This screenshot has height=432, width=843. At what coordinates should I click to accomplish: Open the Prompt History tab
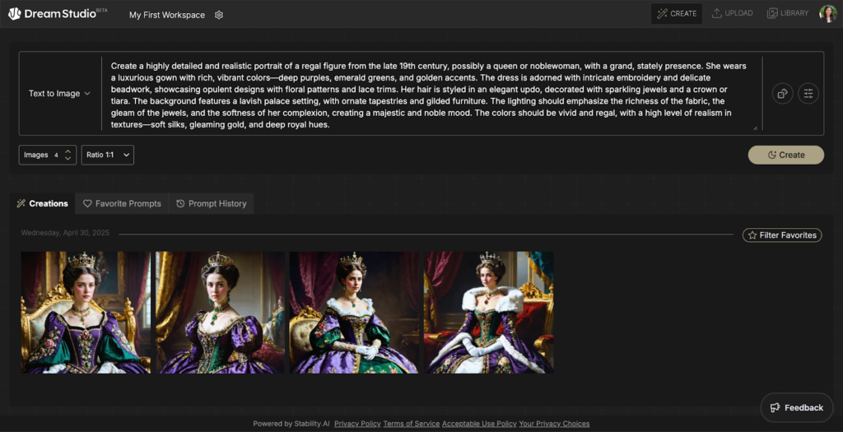point(212,203)
